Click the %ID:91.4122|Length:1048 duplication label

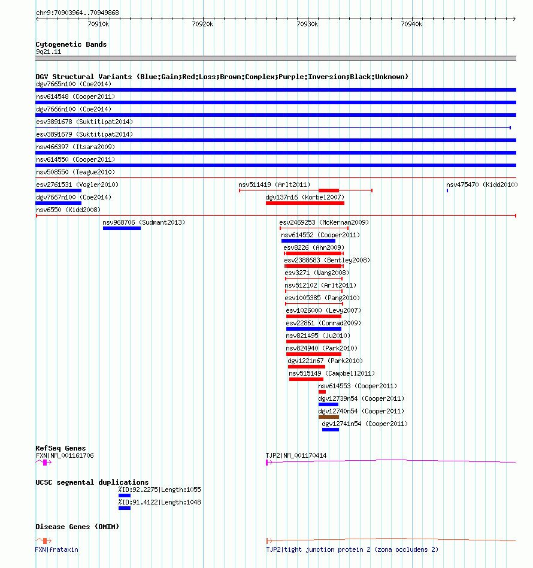[159, 503]
